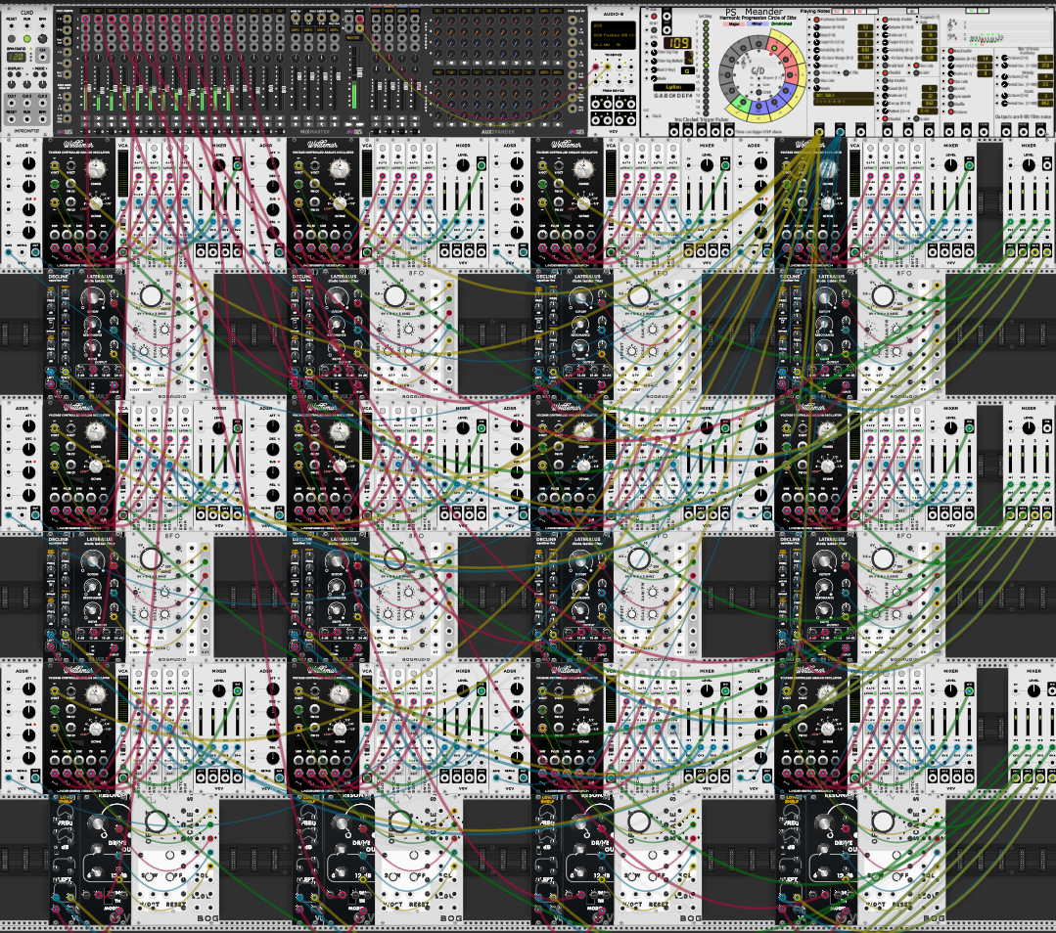The image size is (1056, 933).
Task: Click Meander root key display G
Action: coord(688,70)
